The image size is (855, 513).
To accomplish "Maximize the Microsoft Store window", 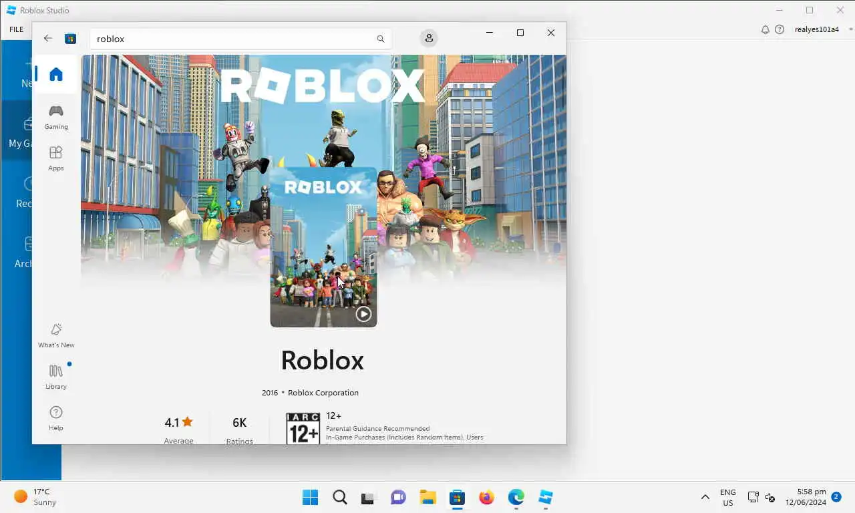I will coord(520,33).
